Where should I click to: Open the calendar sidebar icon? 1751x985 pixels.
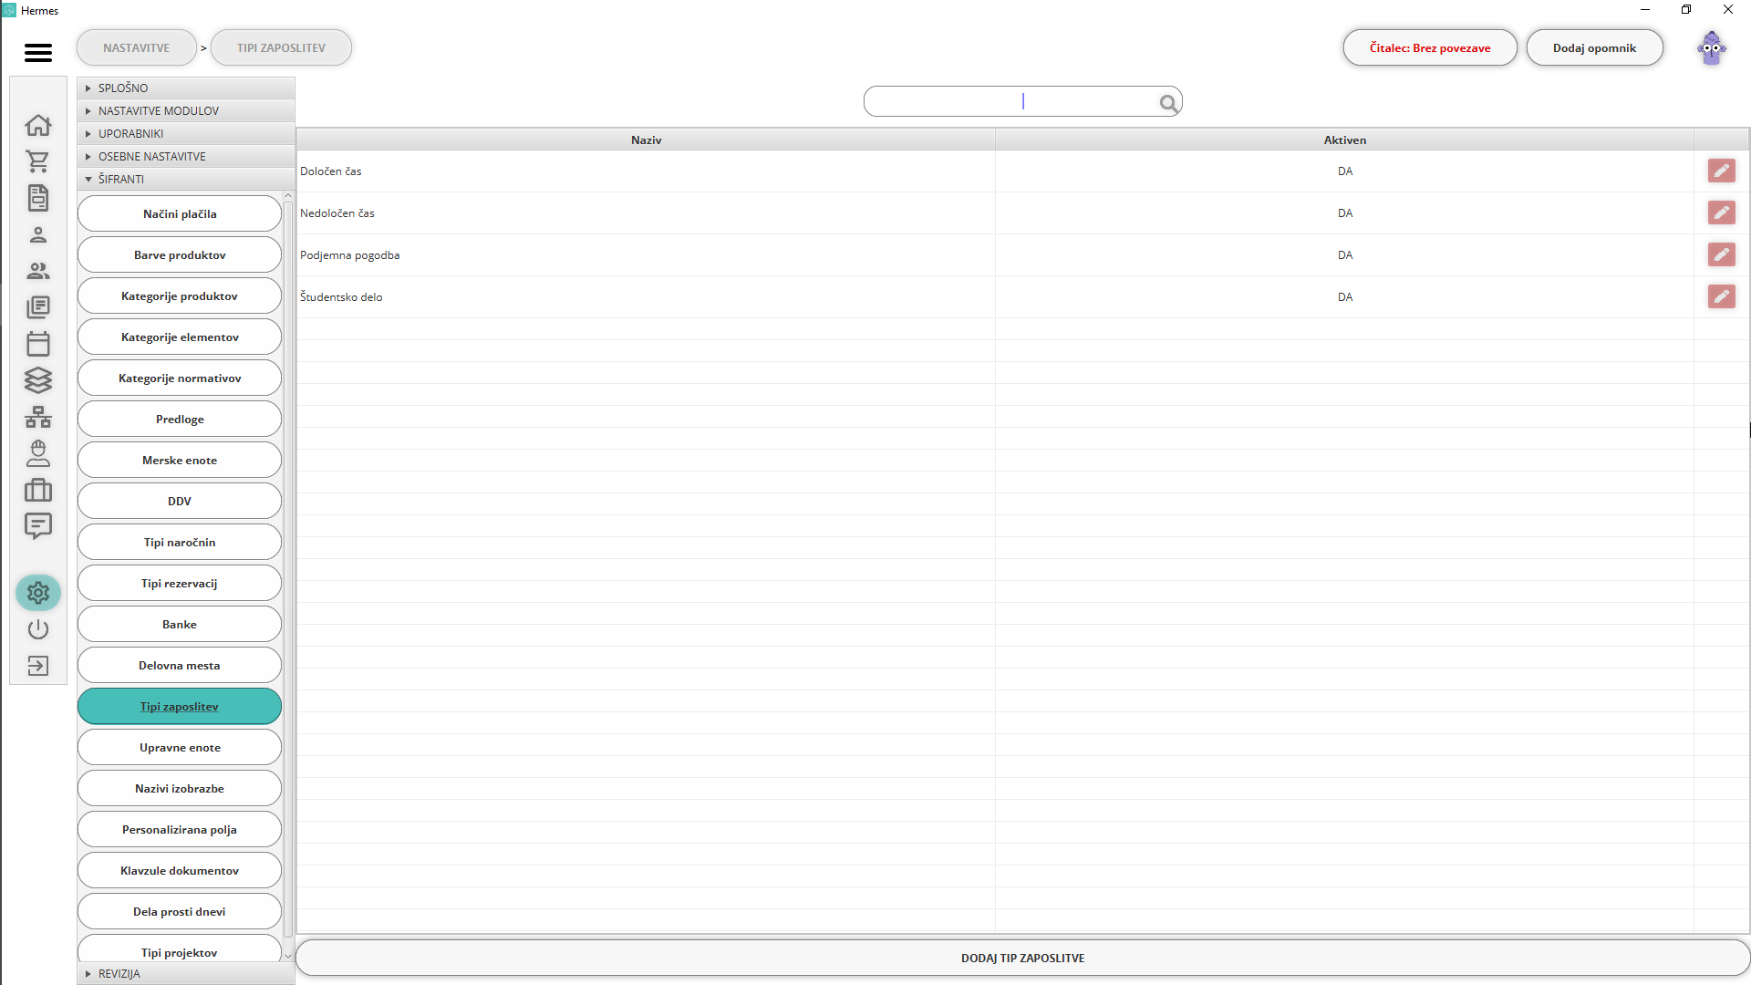point(38,344)
